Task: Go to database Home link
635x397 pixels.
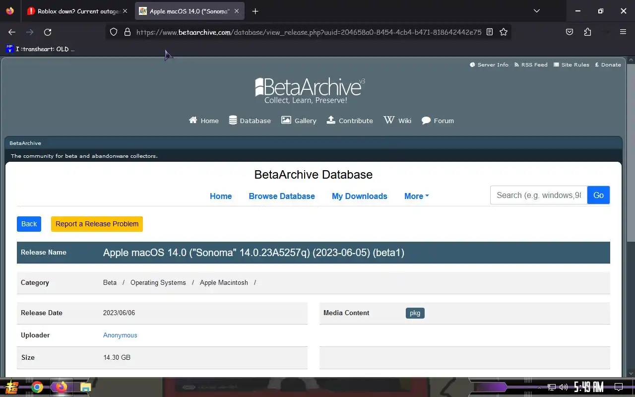Action: 221,196
